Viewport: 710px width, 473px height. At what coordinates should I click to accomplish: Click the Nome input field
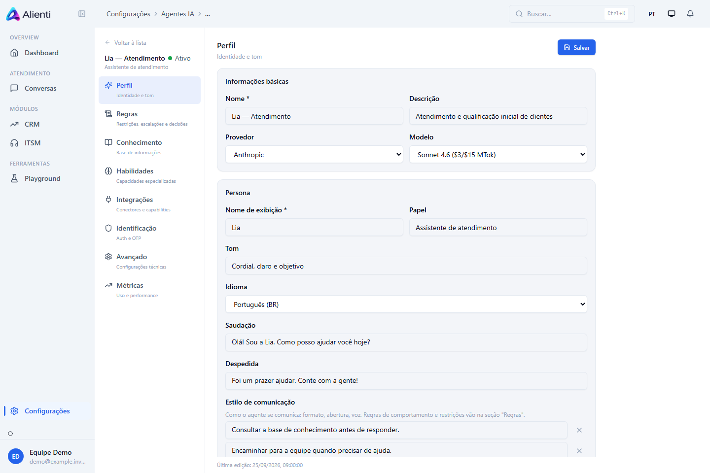tap(314, 116)
